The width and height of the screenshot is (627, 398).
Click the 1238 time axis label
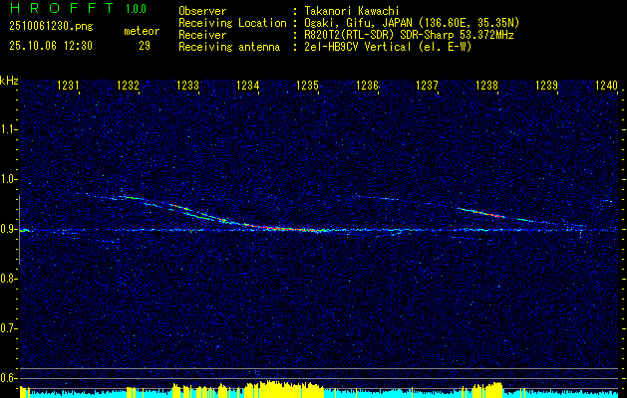(x=486, y=85)
